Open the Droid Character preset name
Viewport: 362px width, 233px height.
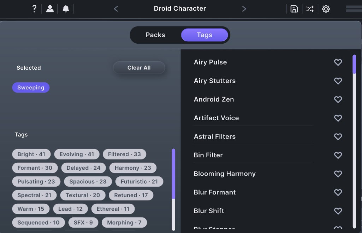[180, 8]
